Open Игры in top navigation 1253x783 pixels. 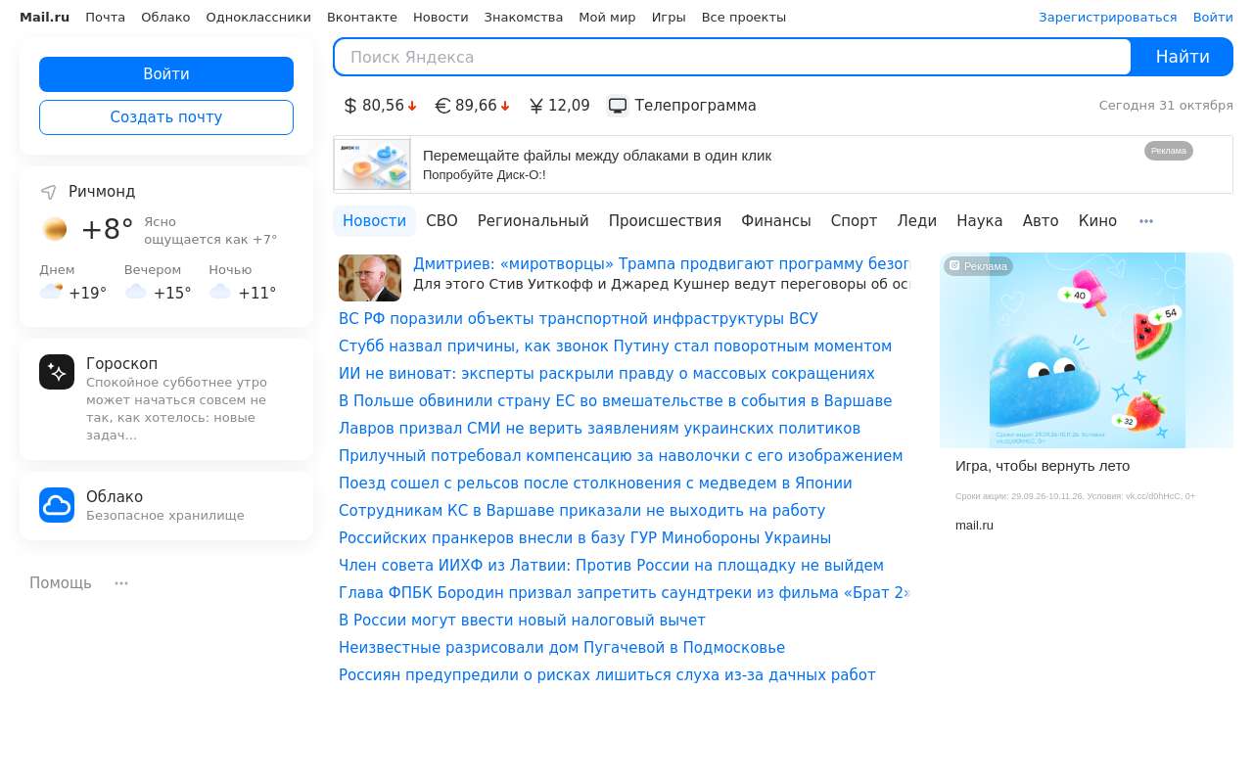[x=669, y=18]
